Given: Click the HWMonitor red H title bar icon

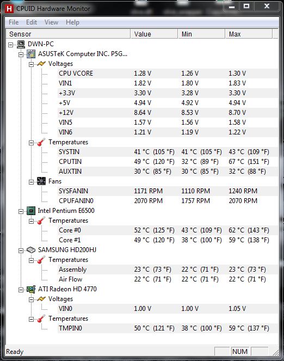Looking at the screenshot, I should [9, 9].
